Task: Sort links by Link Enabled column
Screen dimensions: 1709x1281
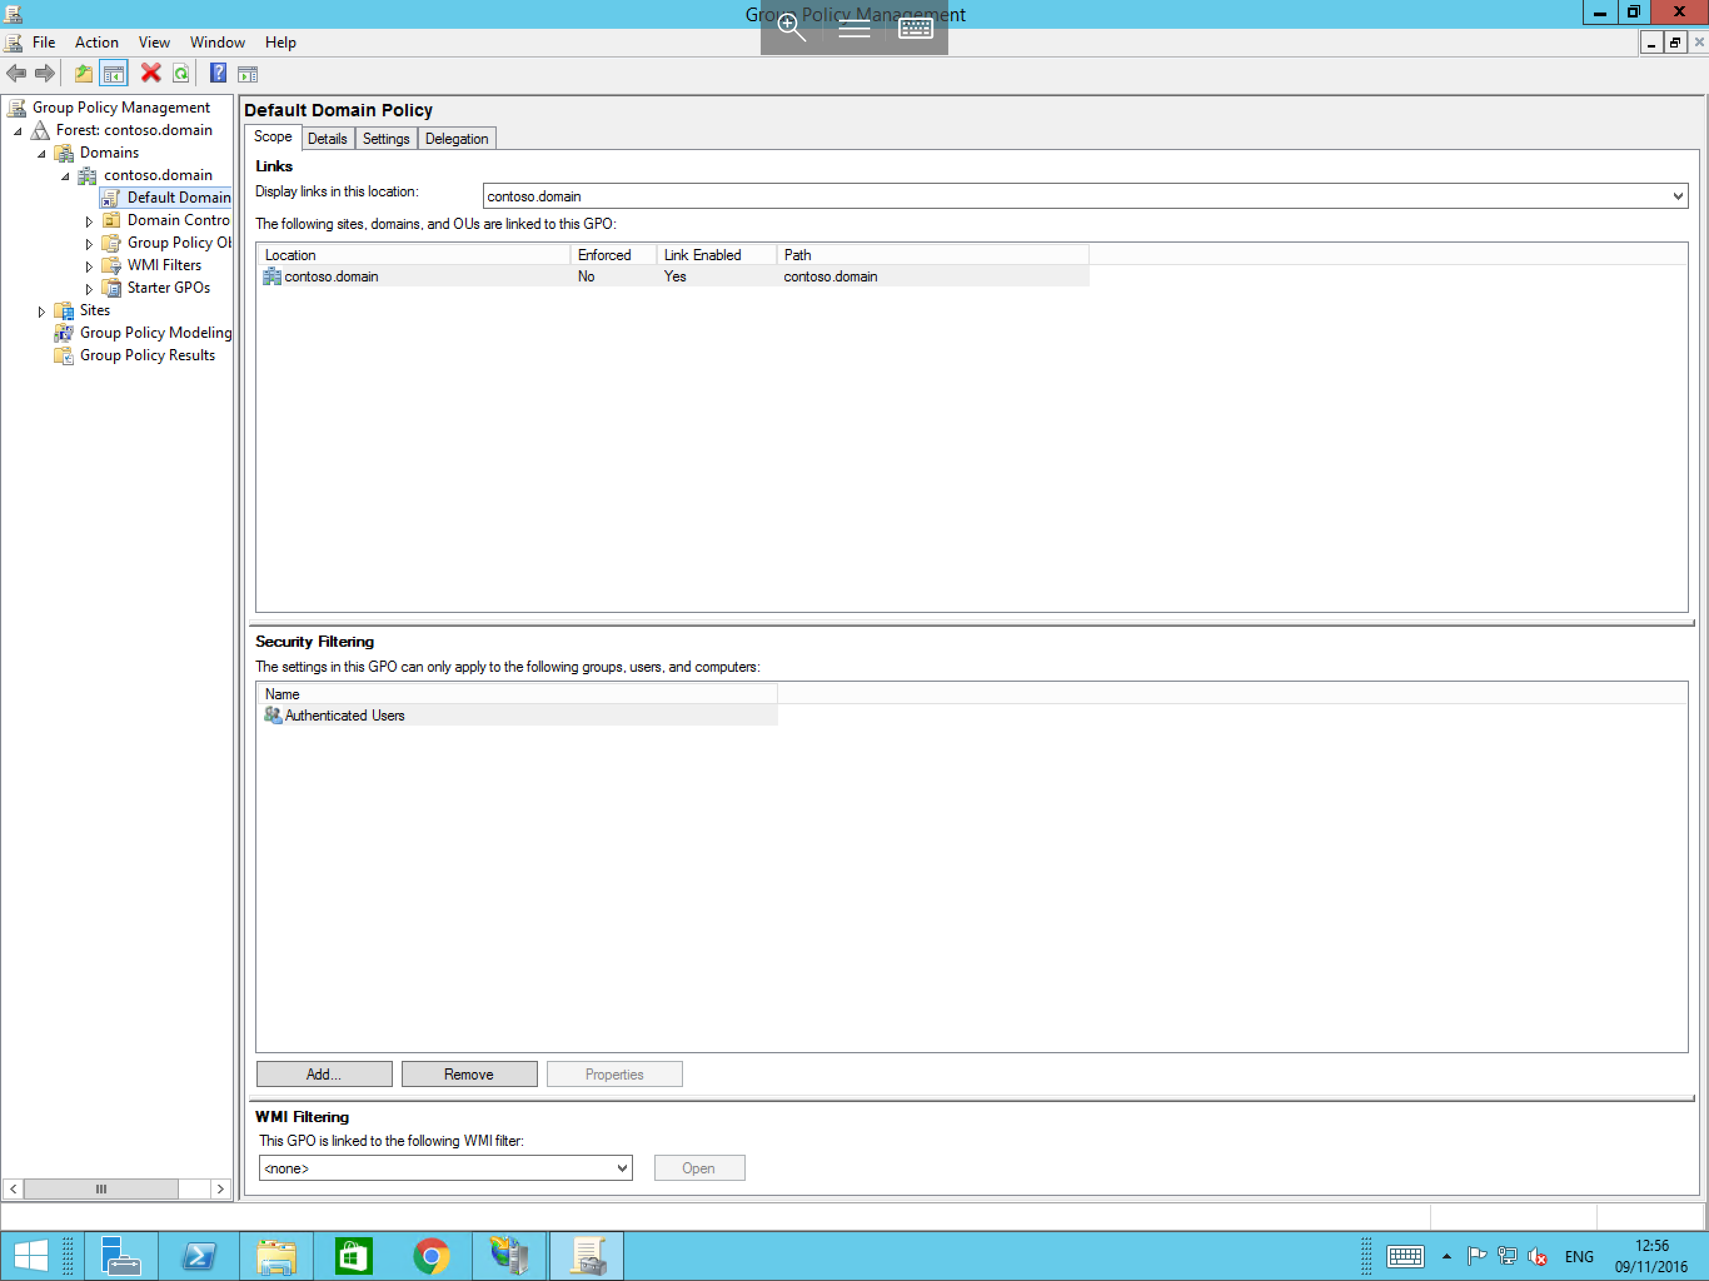Action: 716,255
